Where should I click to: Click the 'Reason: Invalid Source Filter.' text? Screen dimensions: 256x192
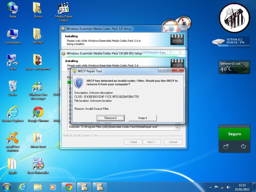point(92,109)
